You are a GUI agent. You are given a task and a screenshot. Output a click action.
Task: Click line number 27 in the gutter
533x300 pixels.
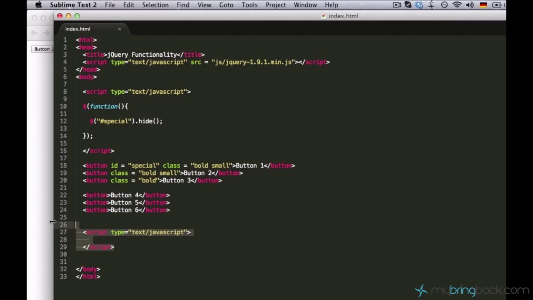pyautogui.click(x=63, y=232)
